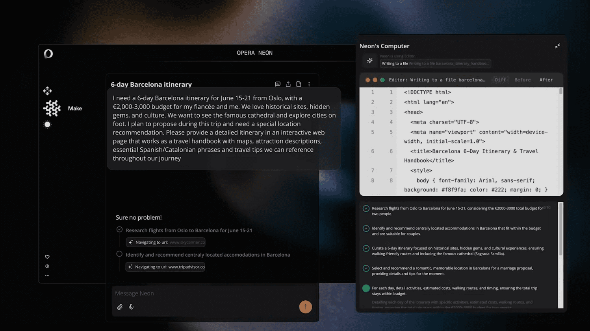Viewport: 590px width, 331px height.
Task: Click the green dot in Editor title bar
Action: pos(382,80)
